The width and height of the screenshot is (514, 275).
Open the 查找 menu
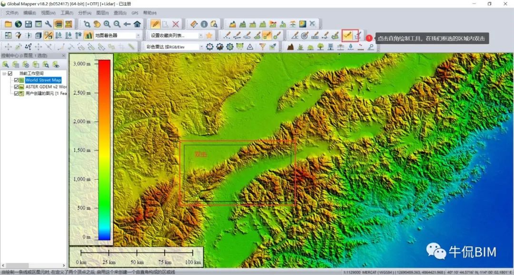(120, 13)
